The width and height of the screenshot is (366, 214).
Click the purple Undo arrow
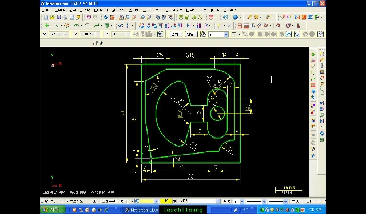click(89, 17)
